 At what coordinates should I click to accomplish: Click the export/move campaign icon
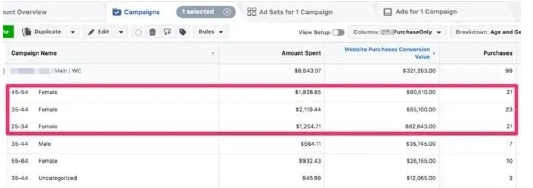(x=167, y=32)
